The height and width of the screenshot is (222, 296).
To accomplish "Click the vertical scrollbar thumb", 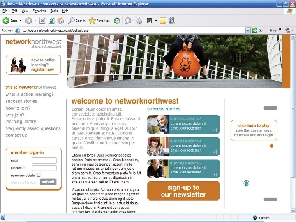I will [293, 109].
